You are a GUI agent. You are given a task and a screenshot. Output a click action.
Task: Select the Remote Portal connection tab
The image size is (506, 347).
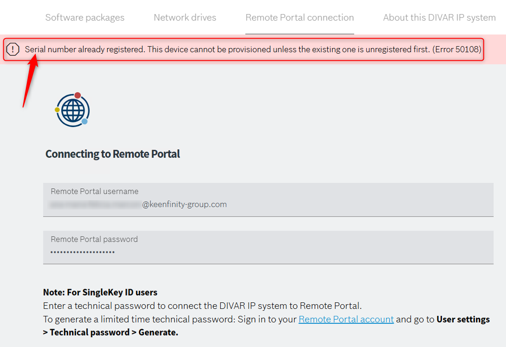coord(299,18)
